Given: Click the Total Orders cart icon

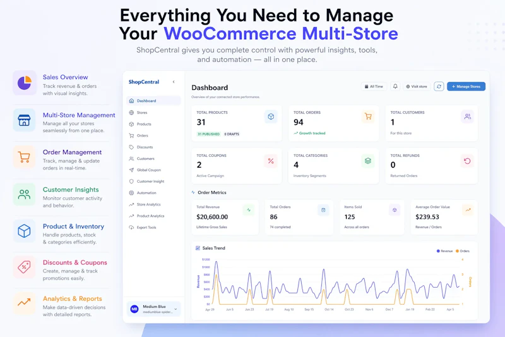Looking at the screenshot, I should pyautogui.click(x=368, y=116).
